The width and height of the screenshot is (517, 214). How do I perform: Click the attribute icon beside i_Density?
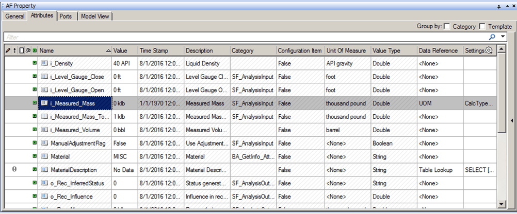[x=44, y=63]
